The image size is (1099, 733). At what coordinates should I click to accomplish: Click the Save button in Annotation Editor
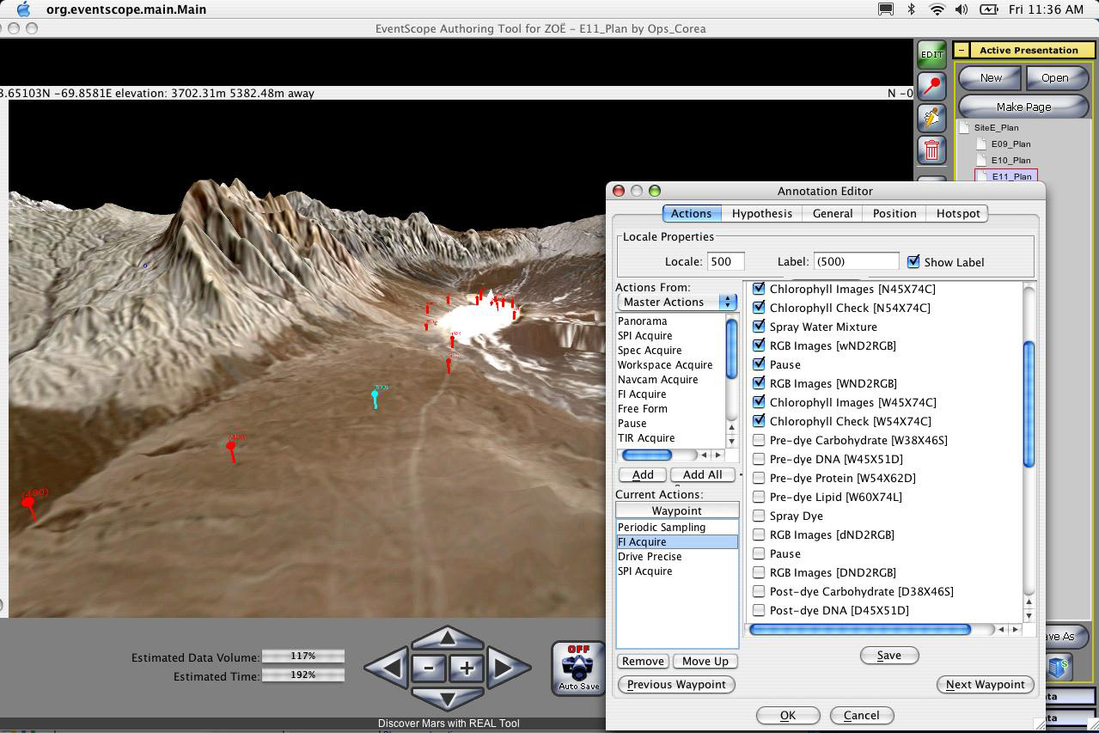(889, 655)
